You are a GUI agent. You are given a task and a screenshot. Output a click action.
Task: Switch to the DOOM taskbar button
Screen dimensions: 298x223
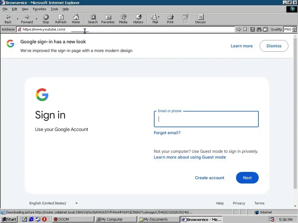tap(73, 220)
